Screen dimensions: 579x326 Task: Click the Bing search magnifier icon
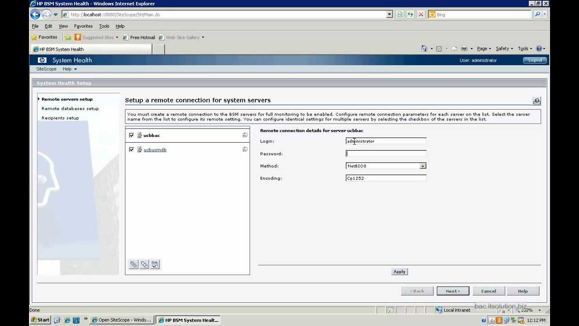tap(537, 14)
